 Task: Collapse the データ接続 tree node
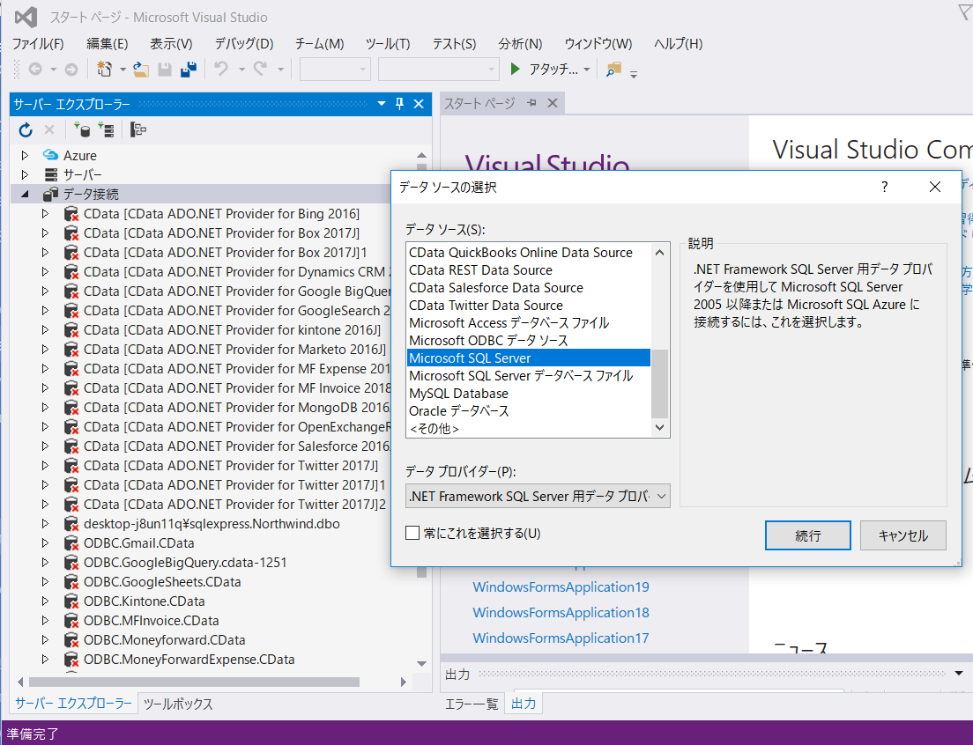pyautogui.click(x=24, y=194)
